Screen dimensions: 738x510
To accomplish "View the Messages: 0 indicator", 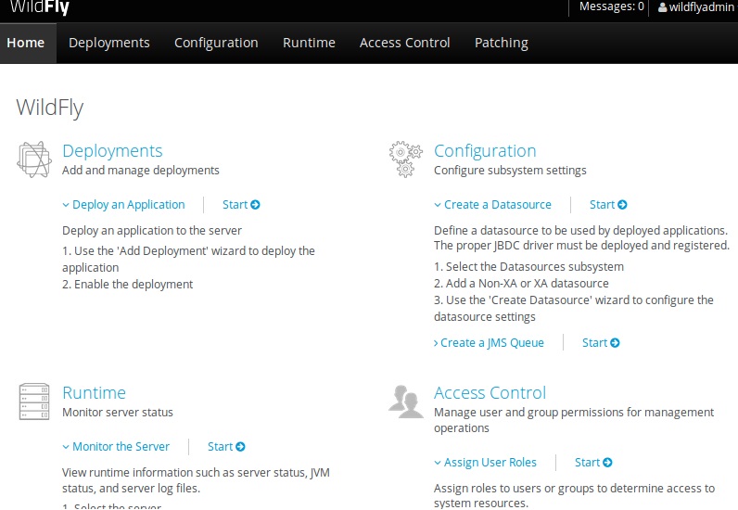I will pyautogui.click(x=611, y=6).
